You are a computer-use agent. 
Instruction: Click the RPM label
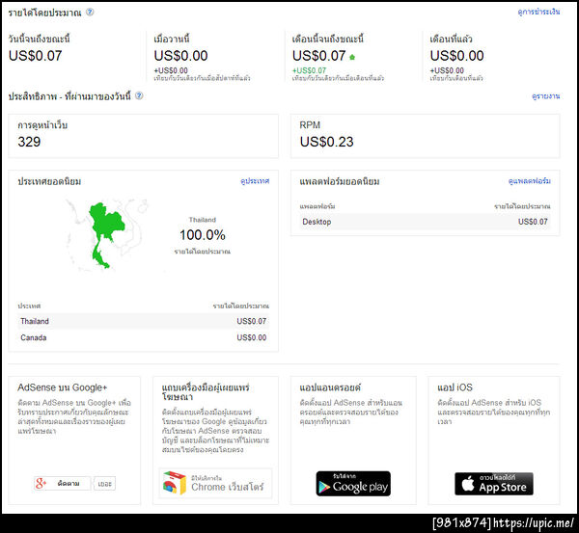(310, 125)
